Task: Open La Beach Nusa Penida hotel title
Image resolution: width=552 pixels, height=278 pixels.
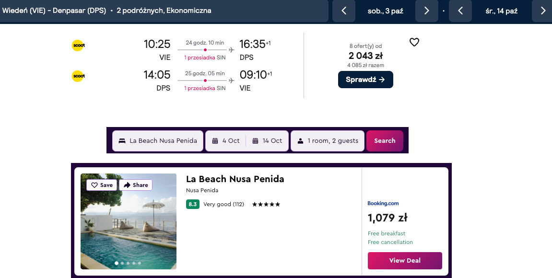Action: point(235,179)
